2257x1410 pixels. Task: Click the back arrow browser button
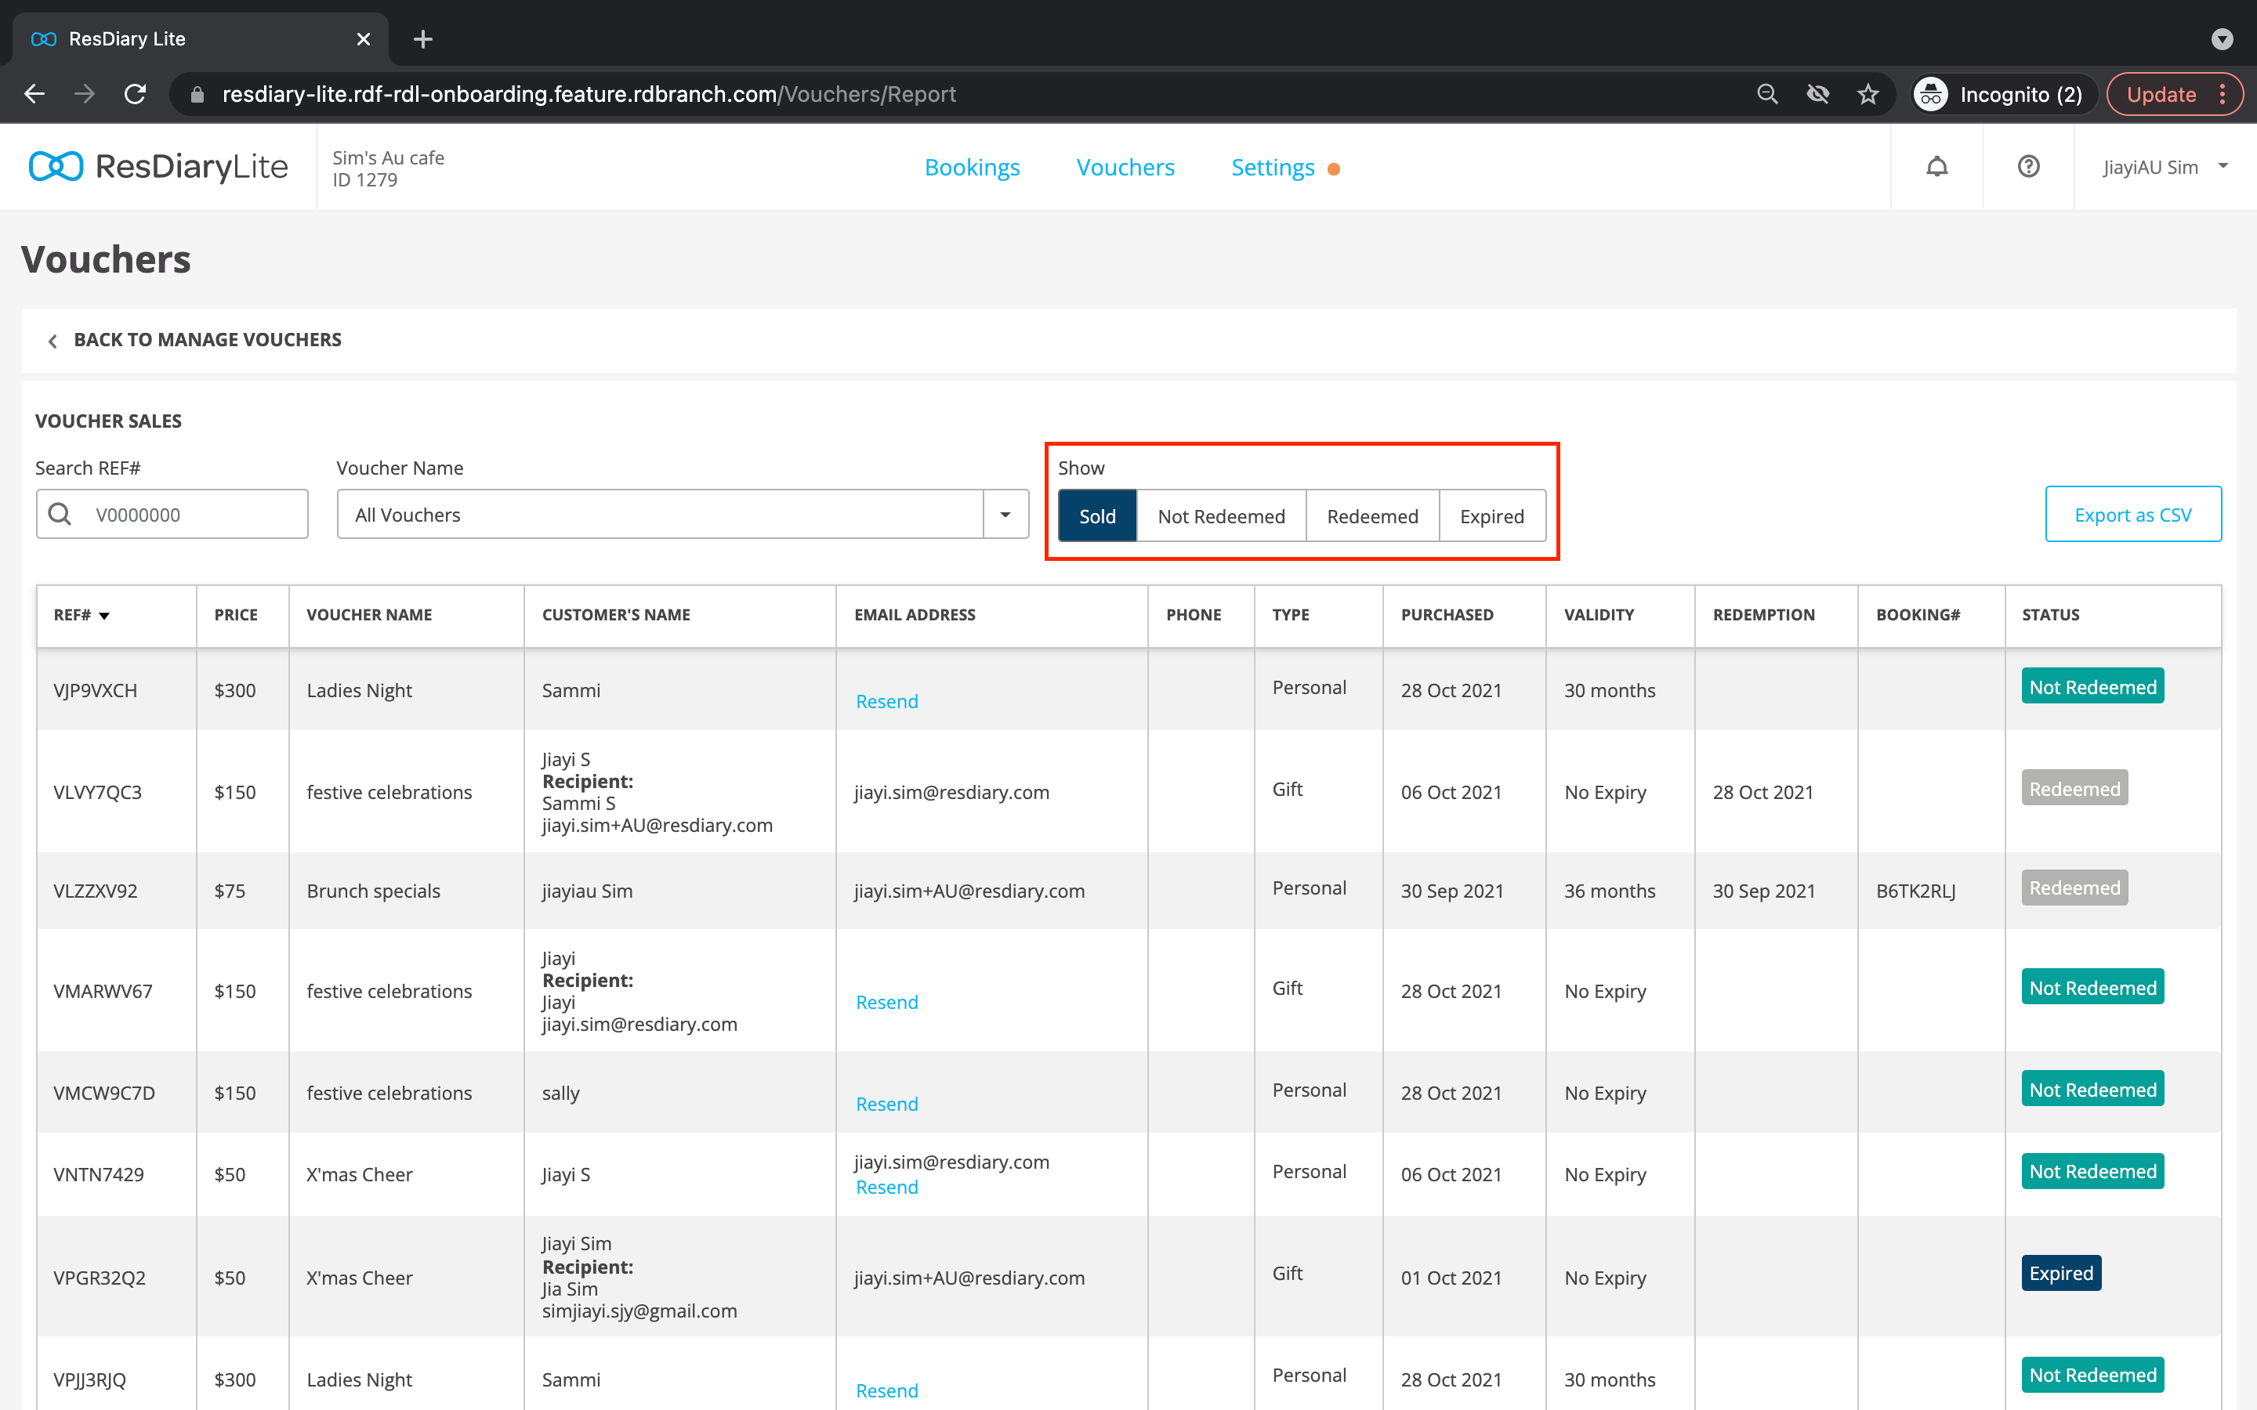coord(34,94)
